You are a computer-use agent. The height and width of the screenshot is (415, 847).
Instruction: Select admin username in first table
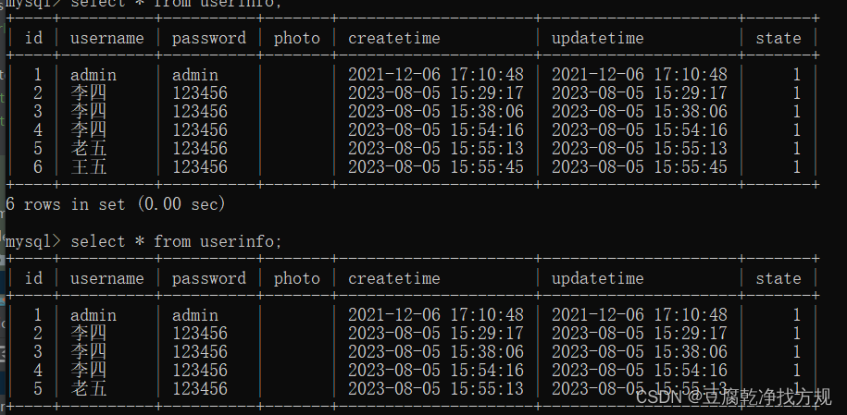(x=93, y=75)
